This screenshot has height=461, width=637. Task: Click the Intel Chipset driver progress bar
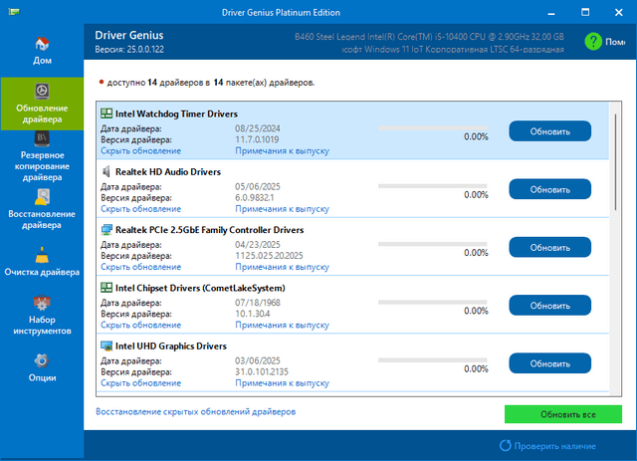432,301
